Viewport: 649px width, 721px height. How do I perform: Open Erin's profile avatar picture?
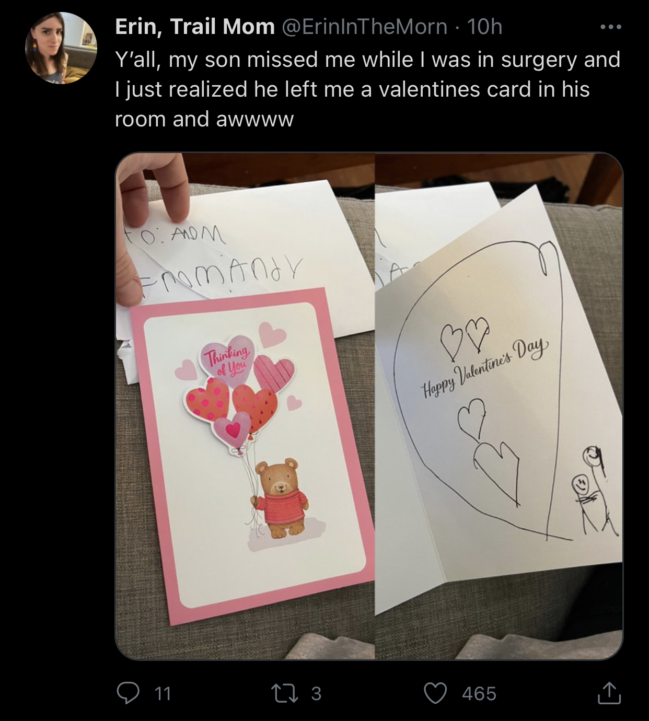(61, 48)
